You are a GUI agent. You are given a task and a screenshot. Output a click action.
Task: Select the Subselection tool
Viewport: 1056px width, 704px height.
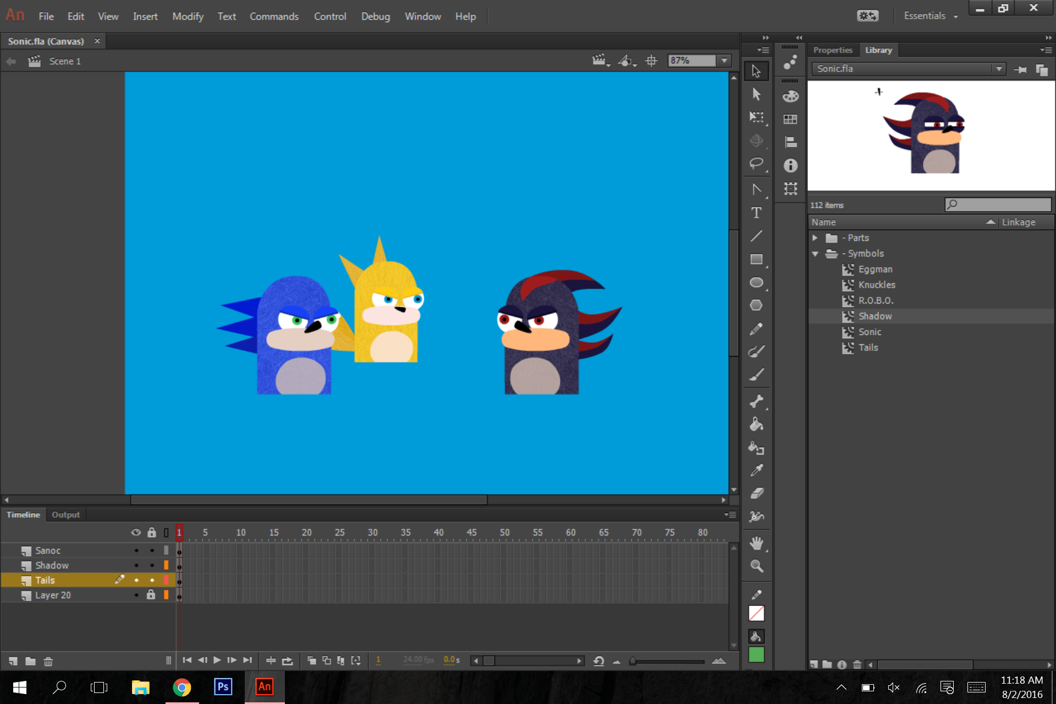(756, 94)
